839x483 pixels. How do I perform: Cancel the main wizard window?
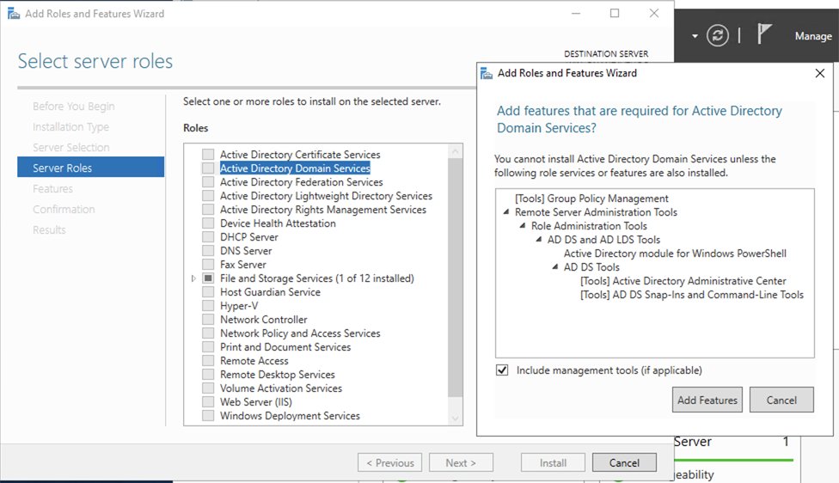pyautogui.click(x=624, y=462)
